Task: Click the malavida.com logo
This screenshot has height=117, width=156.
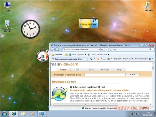Action: tap(64, 64)
